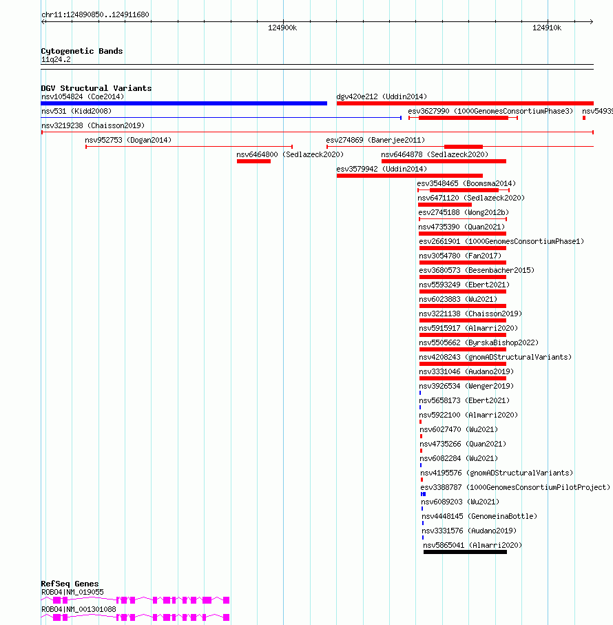The image size is (613, 625).
Task: Open esv2745188 (Wong2012b) variant
Action: 464,212
